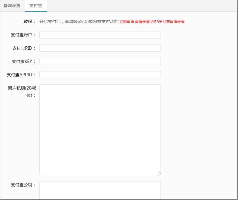Click the red 申请步骤 link
Viewport: 238px width, 200px height.
coord(142,22)
